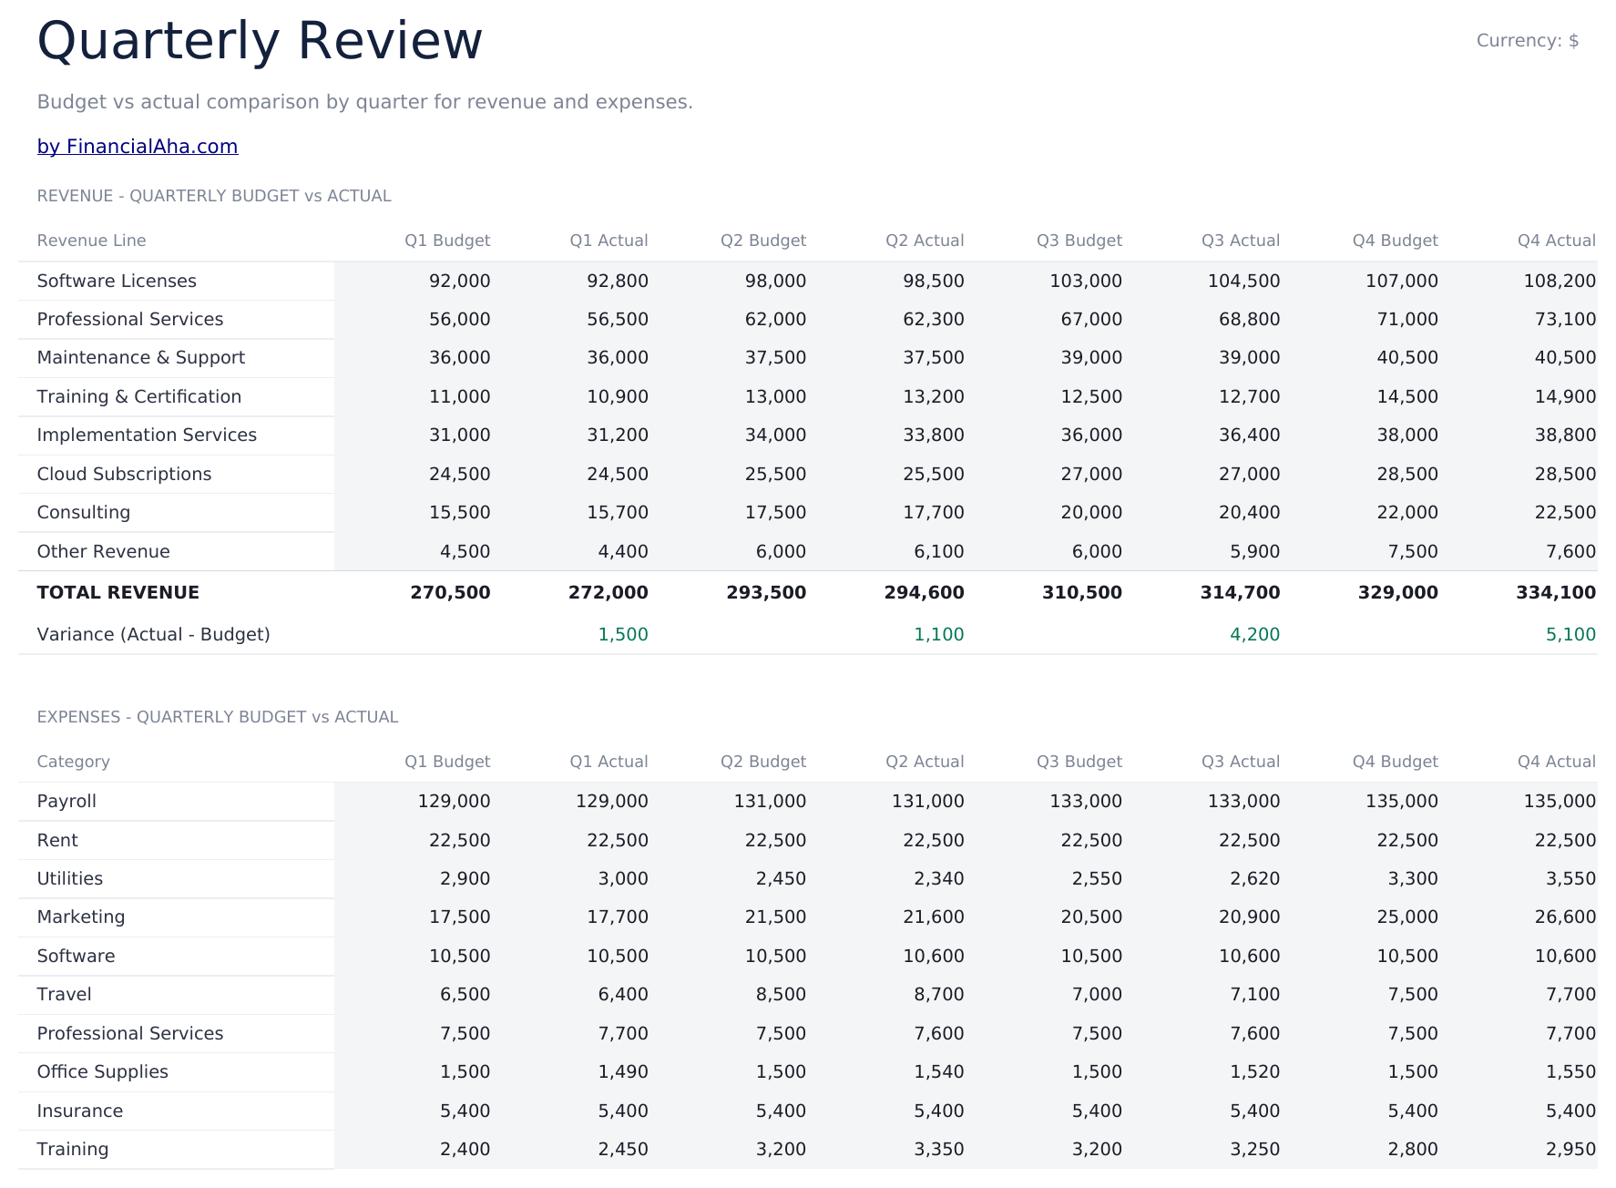Click the 4,200 Q3 variance value
The width and height of the screenshot is (1616, 1188).
[x=1255, y=634]
